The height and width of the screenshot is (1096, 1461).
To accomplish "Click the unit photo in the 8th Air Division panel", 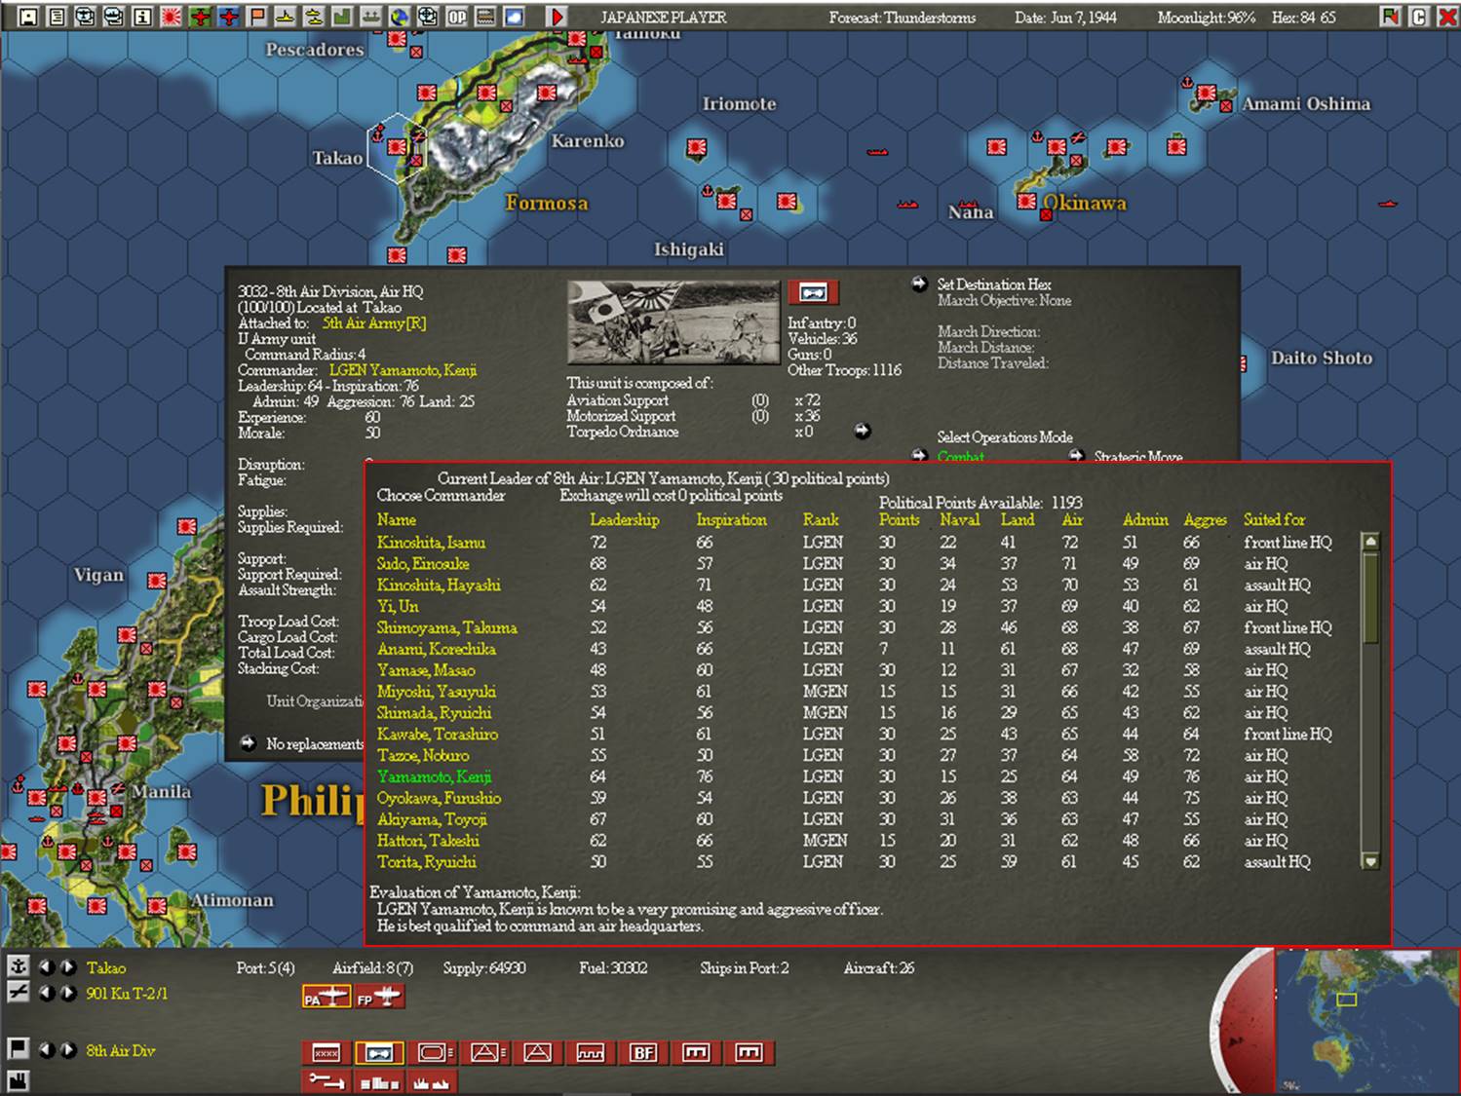I will click(673, 322).
